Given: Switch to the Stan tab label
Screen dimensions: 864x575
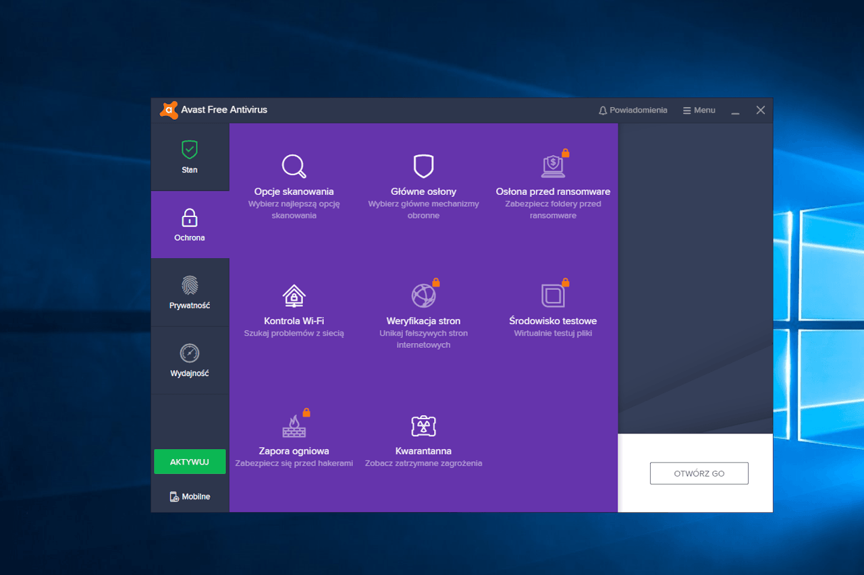Looking at the screenshot, I should [190, 170].
